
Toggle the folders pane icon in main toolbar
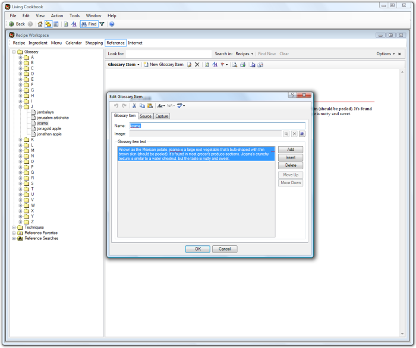tap(48, 24)
